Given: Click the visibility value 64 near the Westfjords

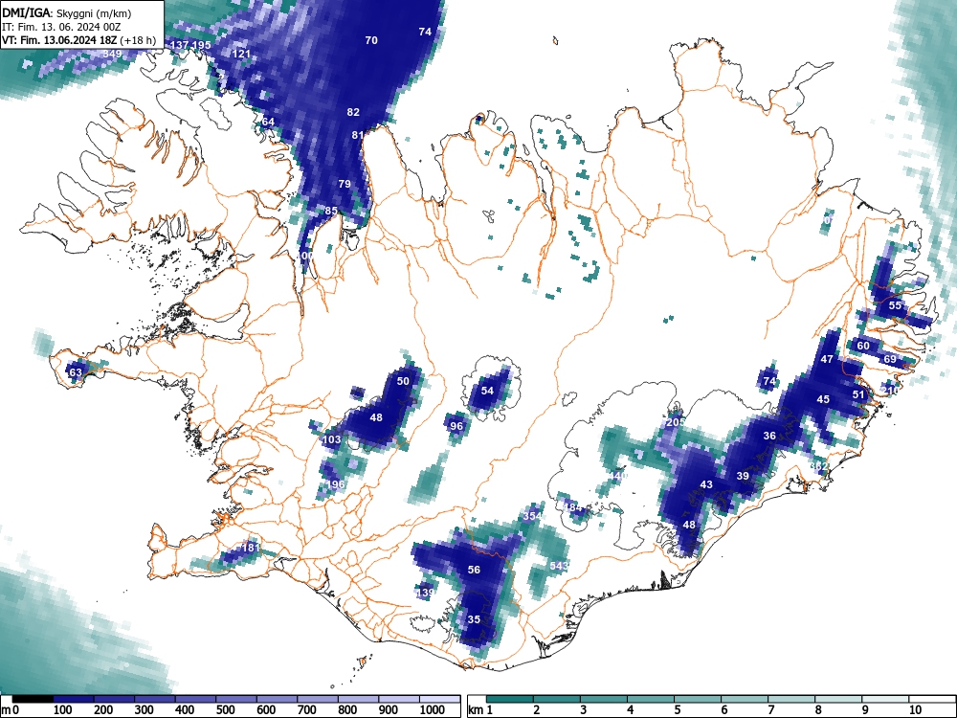Looking at the screenshot, I should click(268, 122).
